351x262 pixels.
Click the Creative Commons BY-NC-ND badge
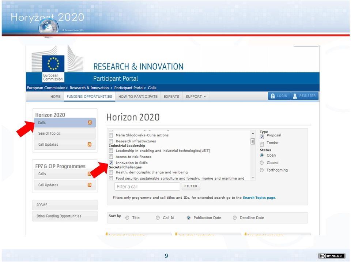coord(332,256)
